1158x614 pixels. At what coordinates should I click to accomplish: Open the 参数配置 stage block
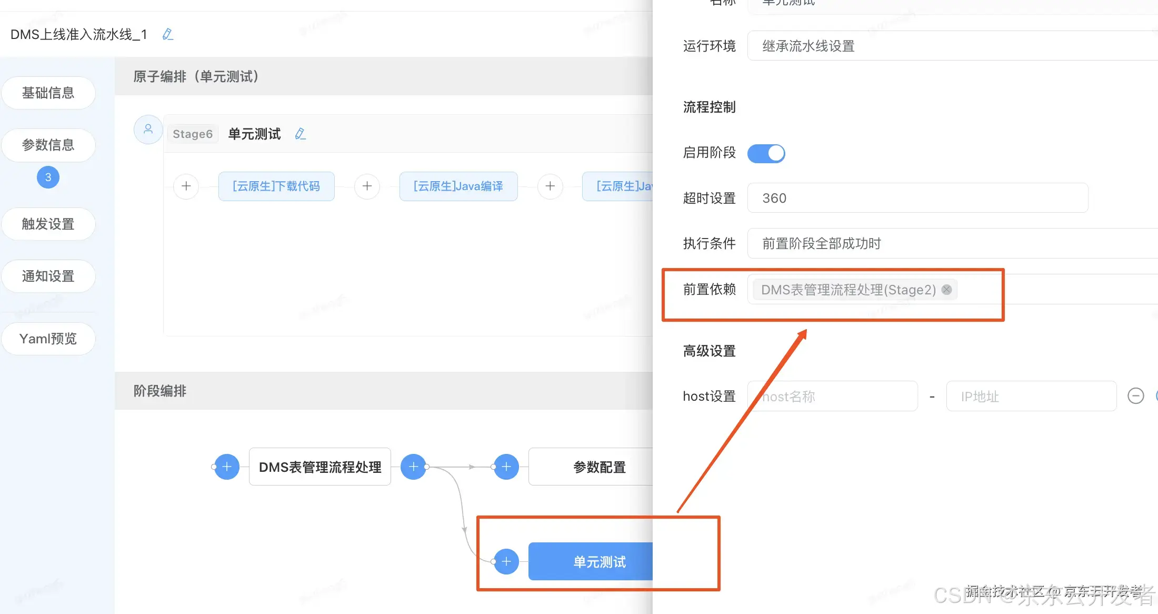point(599,467)
